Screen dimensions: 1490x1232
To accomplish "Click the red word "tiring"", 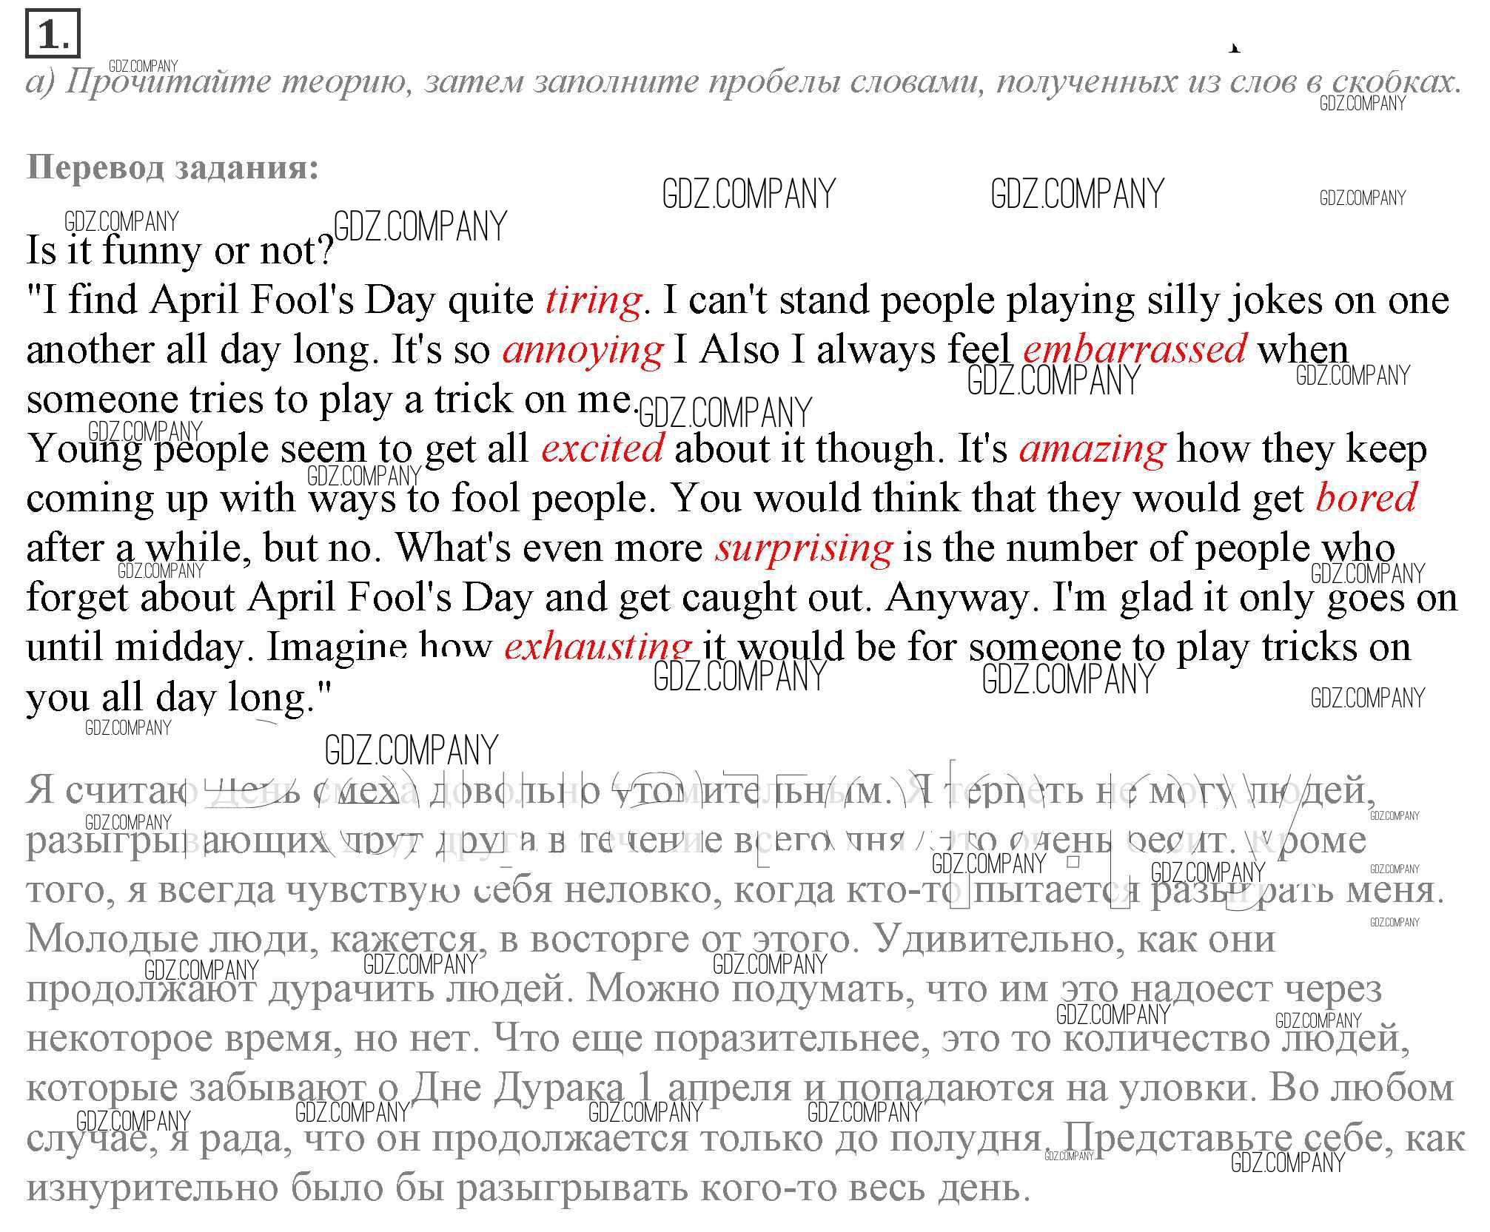I will pyautogui.click(x=593, y=300).
